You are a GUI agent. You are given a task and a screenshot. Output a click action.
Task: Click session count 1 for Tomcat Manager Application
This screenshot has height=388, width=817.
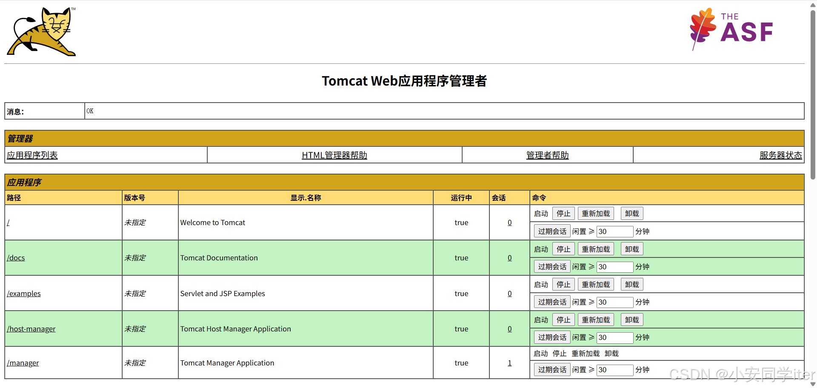pyautogui.click(x=510, y=363)
